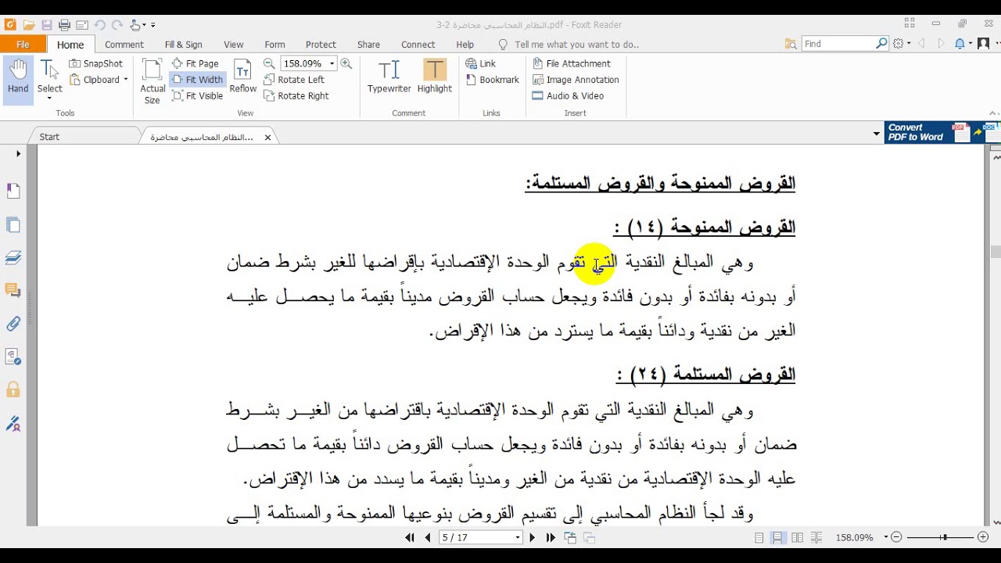Open the Security lock panel
The height and width of the screenshot is (563, 1001).
point(13,389)
